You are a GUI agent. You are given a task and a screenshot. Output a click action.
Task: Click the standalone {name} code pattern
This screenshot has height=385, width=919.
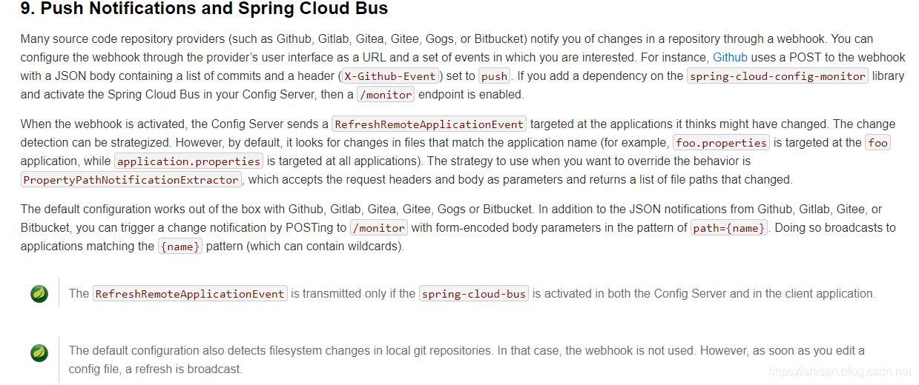179,247
